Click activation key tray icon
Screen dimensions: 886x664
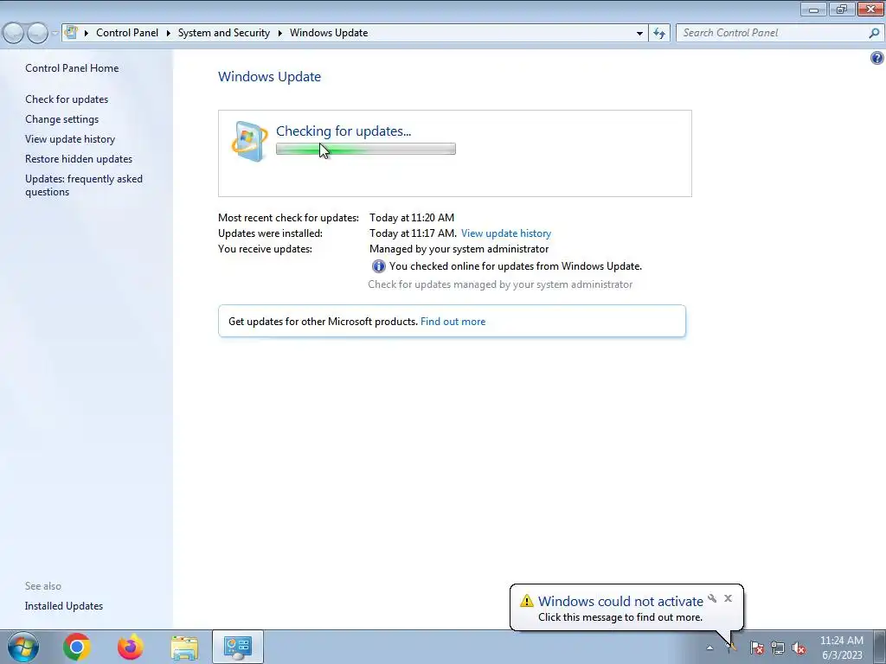[732, 647]
